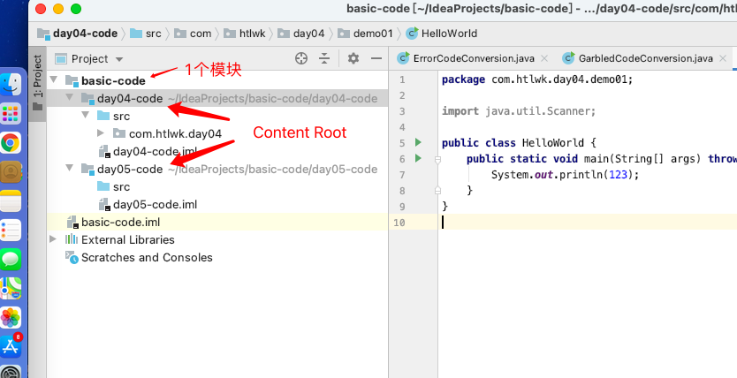737x378 pixels.
Task: Expand External Libraries node
Action: [53, 239]
